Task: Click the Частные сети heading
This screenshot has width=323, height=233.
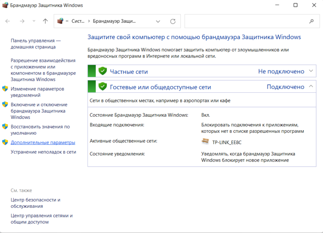Action: (129, 71)
